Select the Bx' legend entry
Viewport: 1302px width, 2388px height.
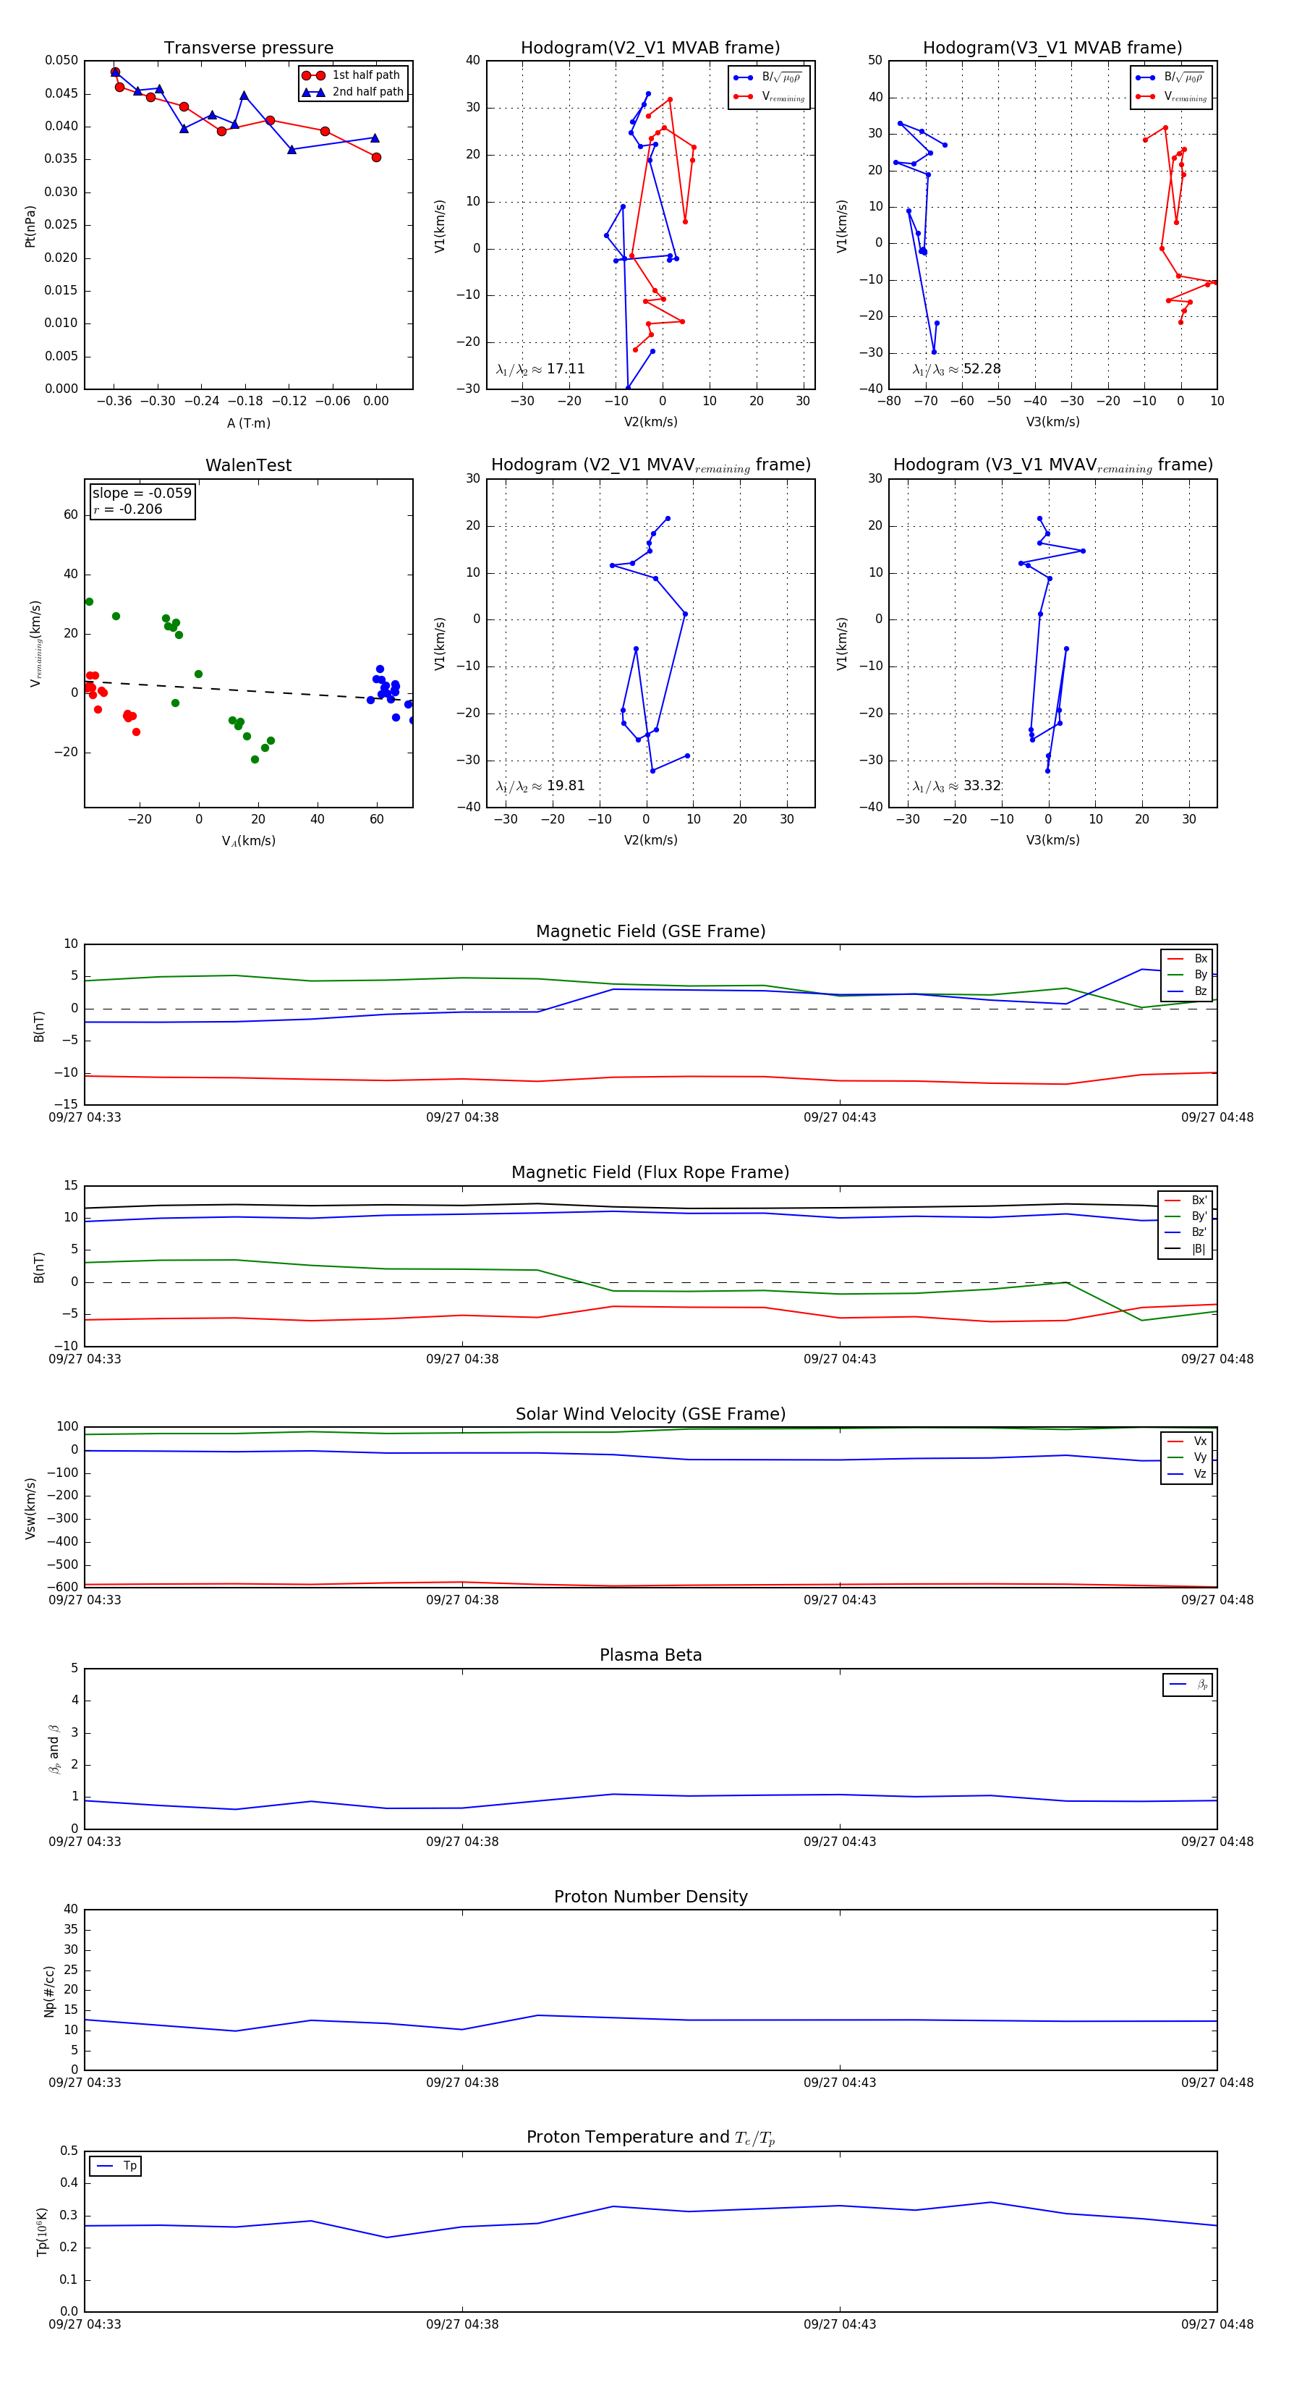(1186, 1200)
